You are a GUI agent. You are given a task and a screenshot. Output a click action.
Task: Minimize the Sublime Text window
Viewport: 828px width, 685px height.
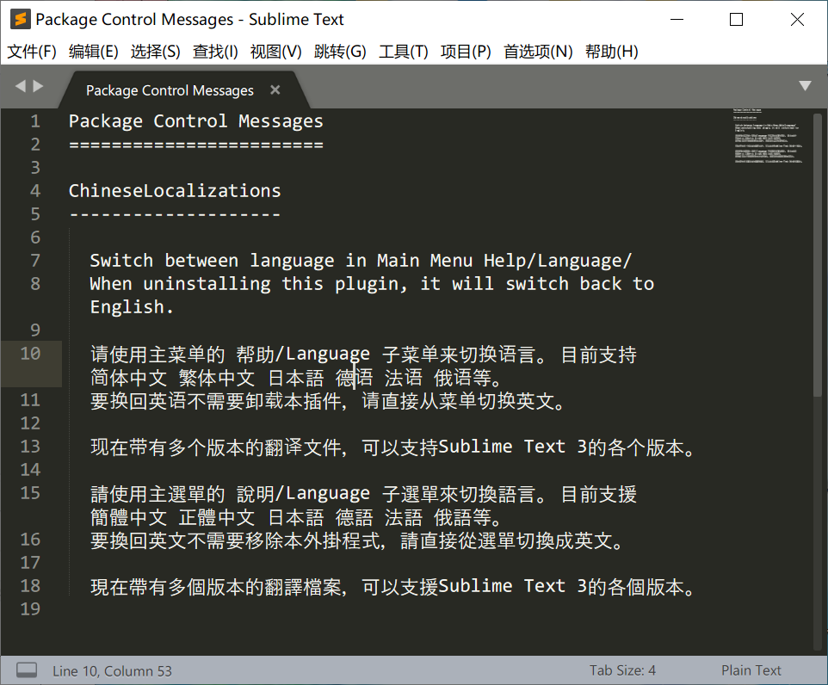(677, 20)
